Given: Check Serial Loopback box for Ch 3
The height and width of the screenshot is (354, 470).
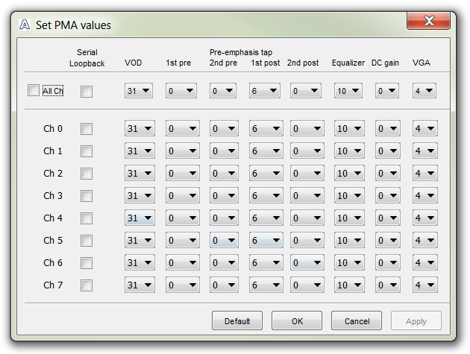Looking at the screenshot, I should (87, 196).
